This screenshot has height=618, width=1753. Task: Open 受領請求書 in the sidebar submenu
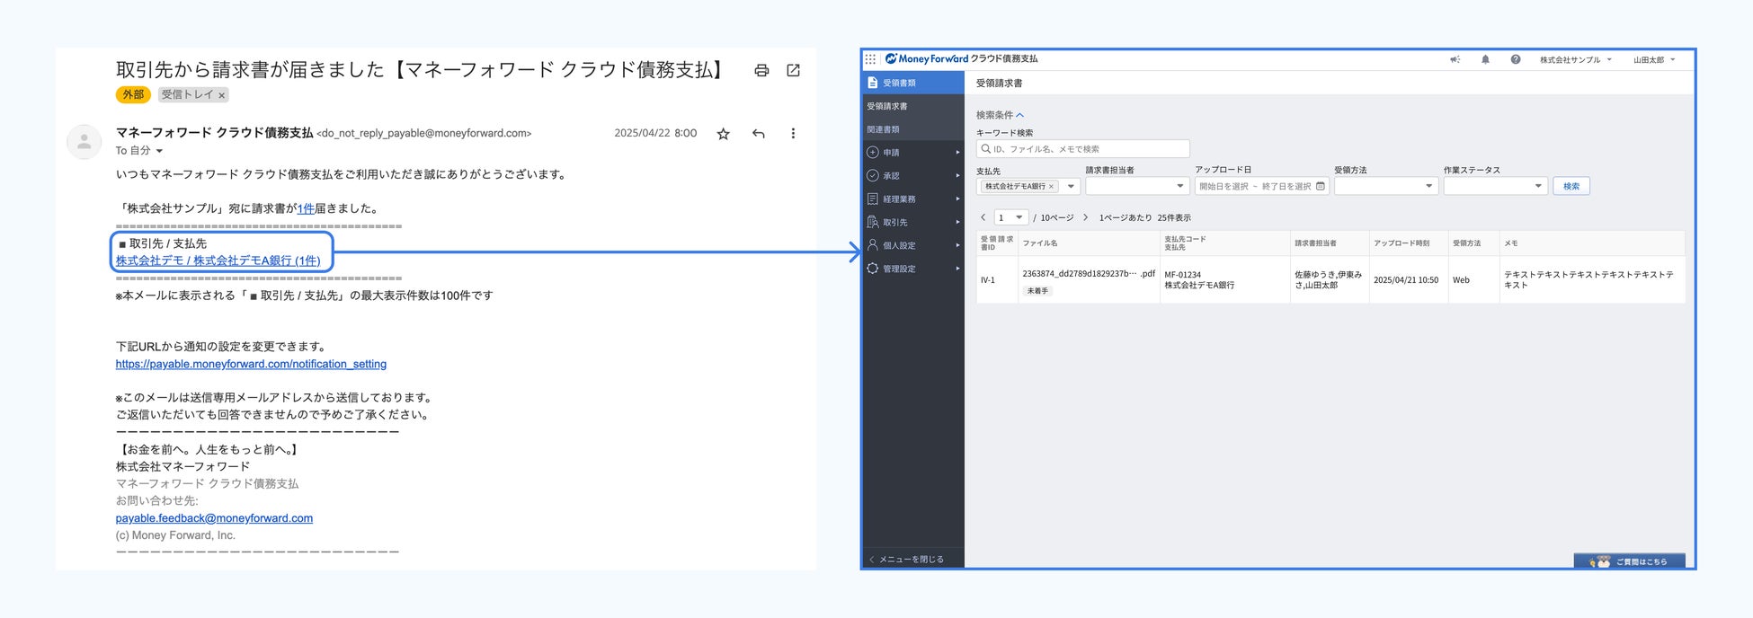tap(913, 106)
